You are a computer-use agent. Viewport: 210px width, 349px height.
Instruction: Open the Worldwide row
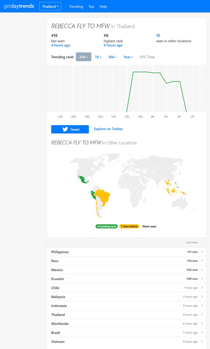[x=126, y=324]
